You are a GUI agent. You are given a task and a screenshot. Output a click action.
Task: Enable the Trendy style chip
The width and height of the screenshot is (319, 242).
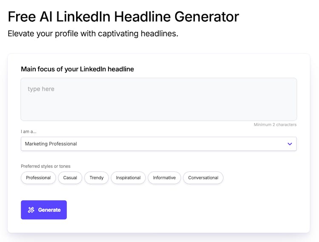(97, 178)
